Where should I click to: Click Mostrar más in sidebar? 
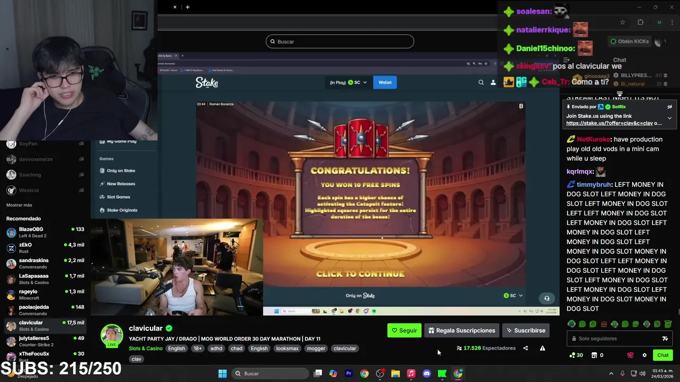19,205
